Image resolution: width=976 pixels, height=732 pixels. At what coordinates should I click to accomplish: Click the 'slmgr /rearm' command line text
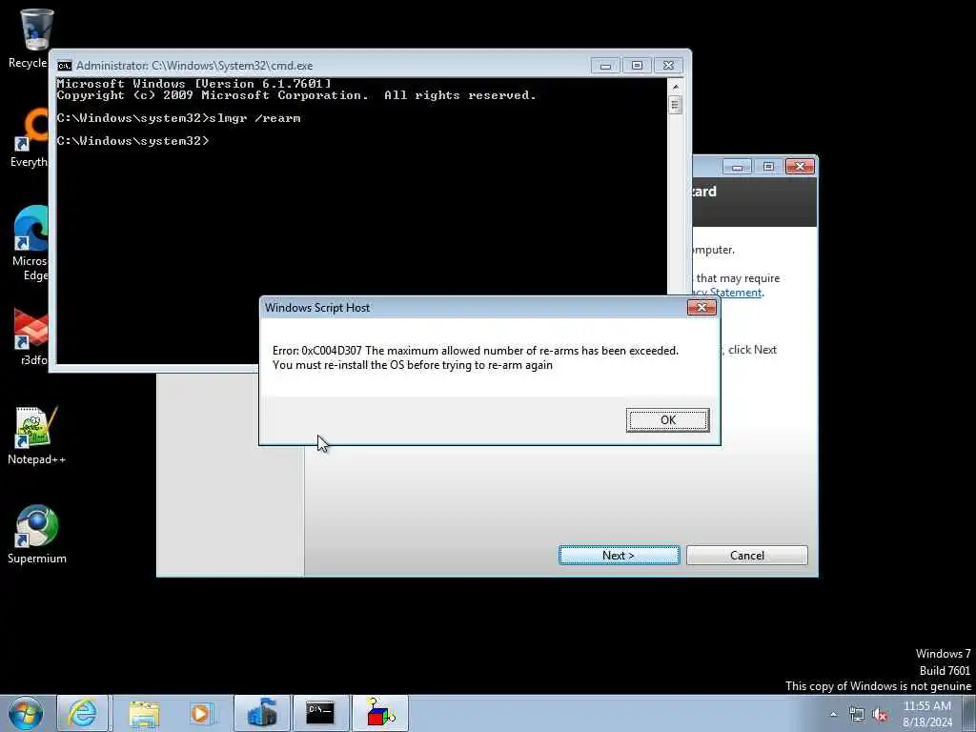[255, 118]
